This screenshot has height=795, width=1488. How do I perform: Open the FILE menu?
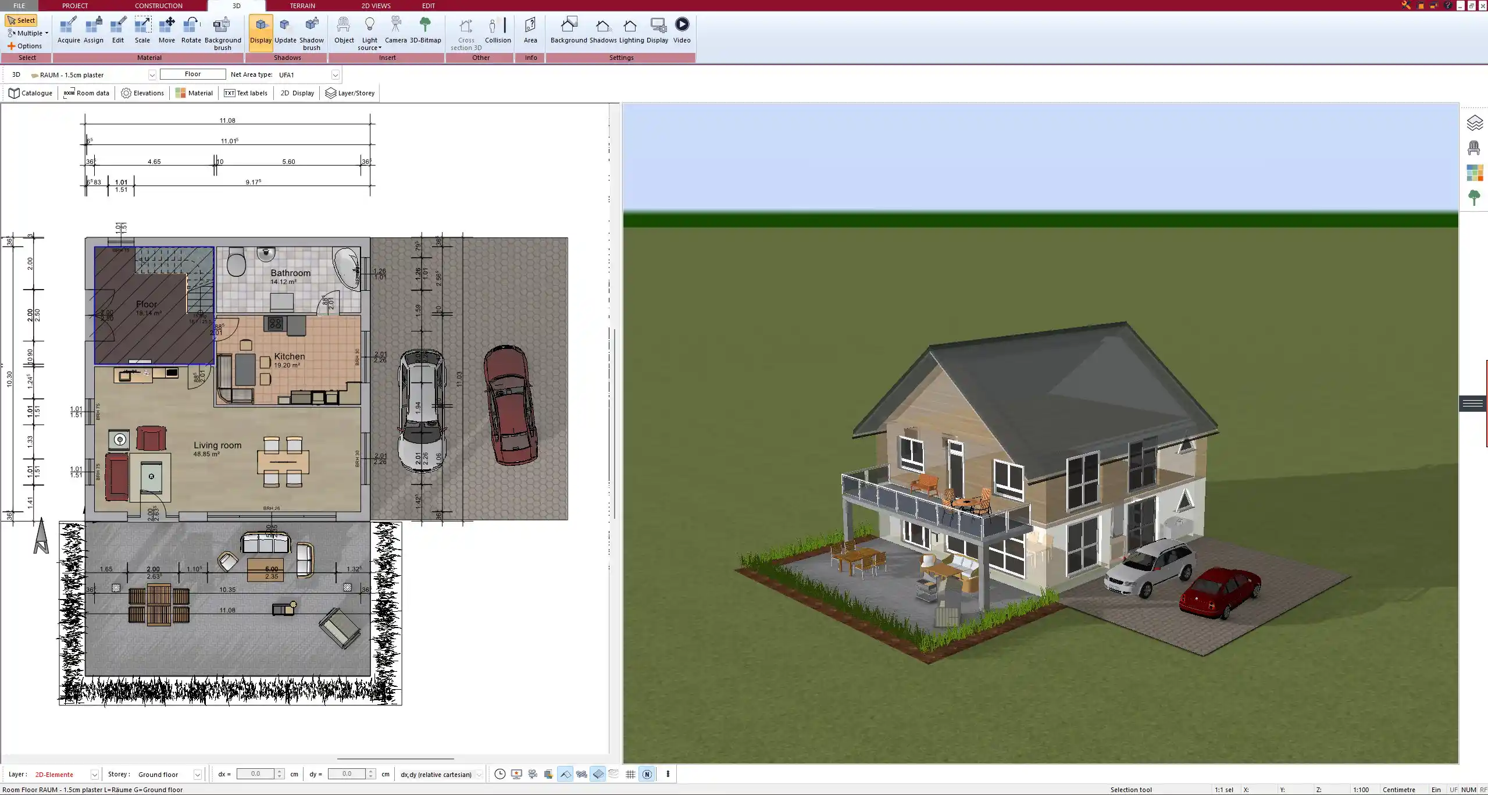click(x=19, y=5)
